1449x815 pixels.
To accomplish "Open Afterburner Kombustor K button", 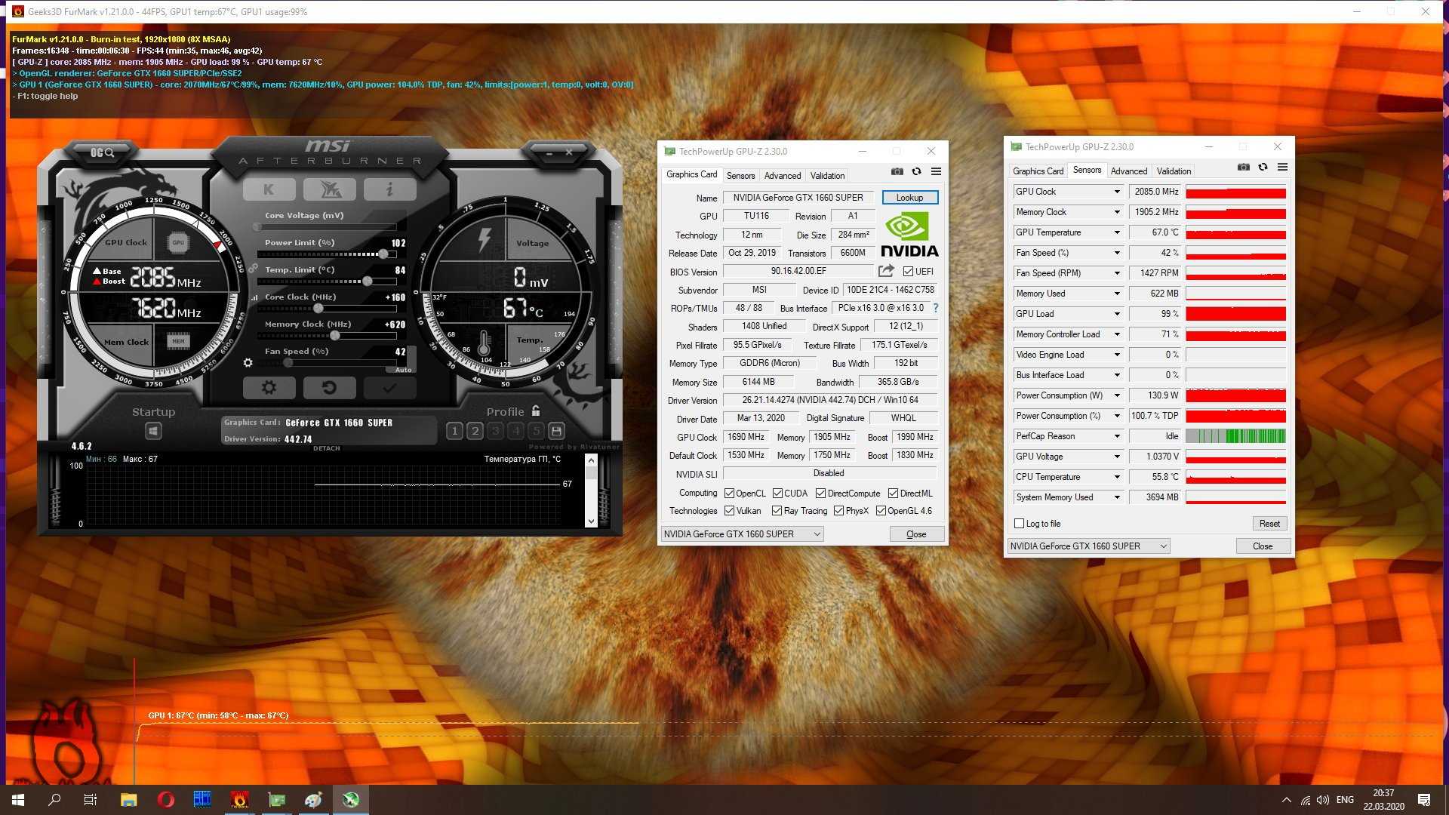I will [269, 189].
